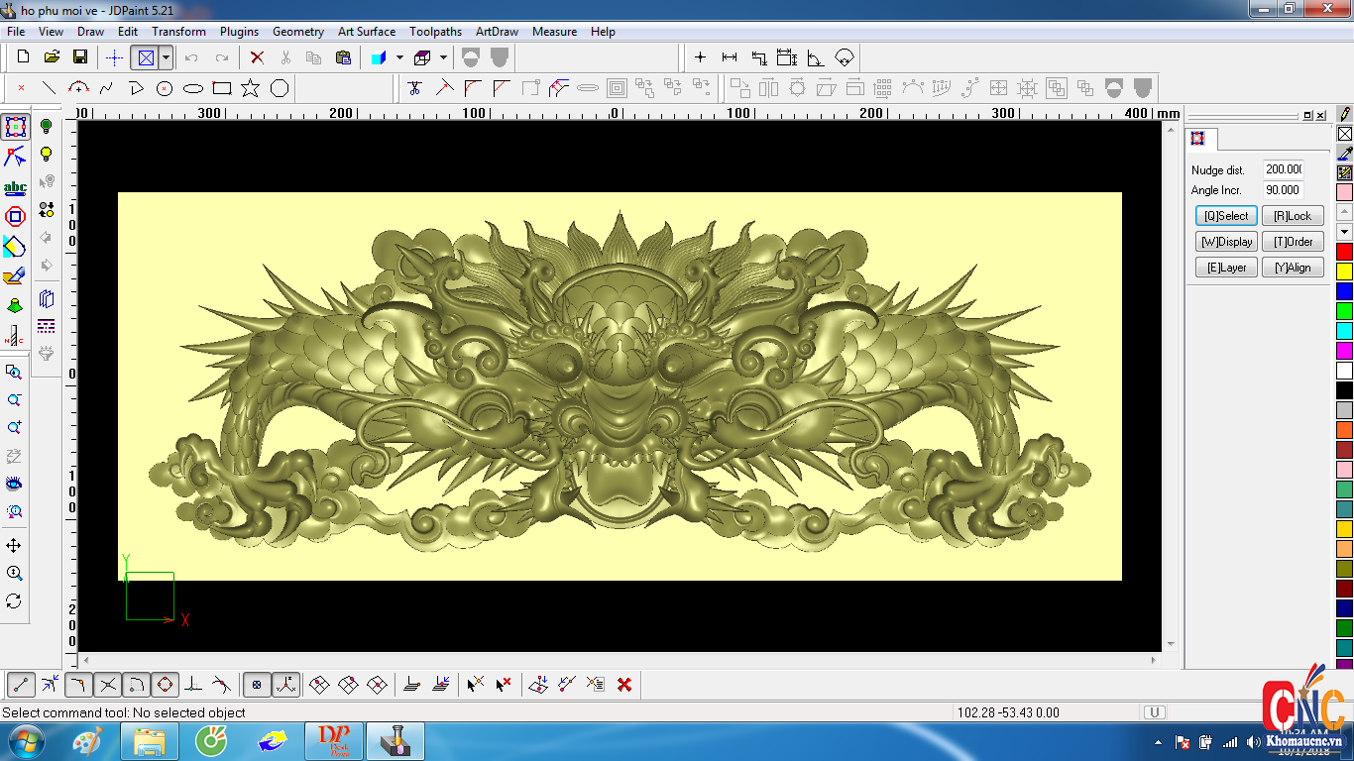This screenshot has width=1354, height=761.
Task: Pick the ellipse drawing tool
Action: [x=193, y=89]
